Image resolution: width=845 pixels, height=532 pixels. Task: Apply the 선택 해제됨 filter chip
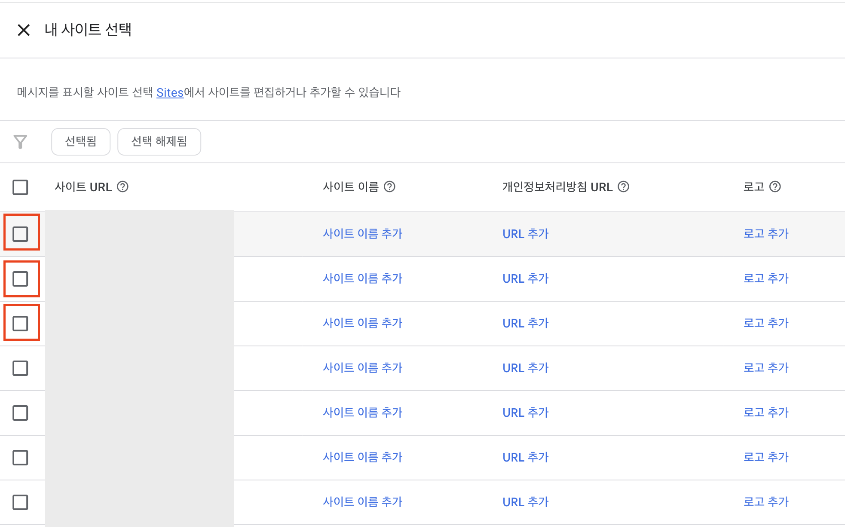click(x=159, y=141)
